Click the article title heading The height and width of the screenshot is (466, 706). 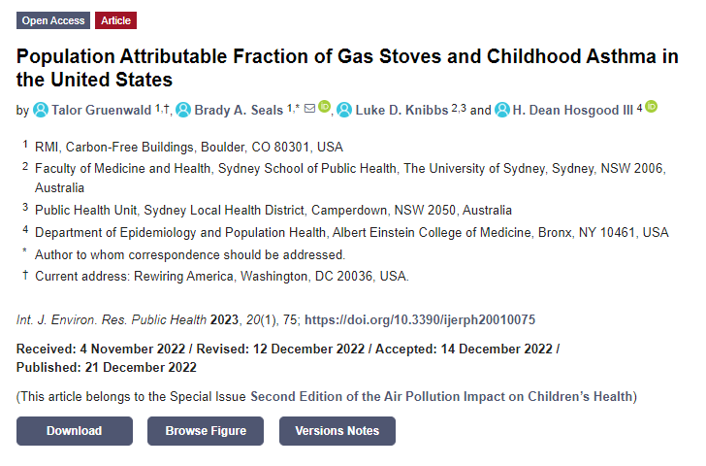tap(347, 68)
